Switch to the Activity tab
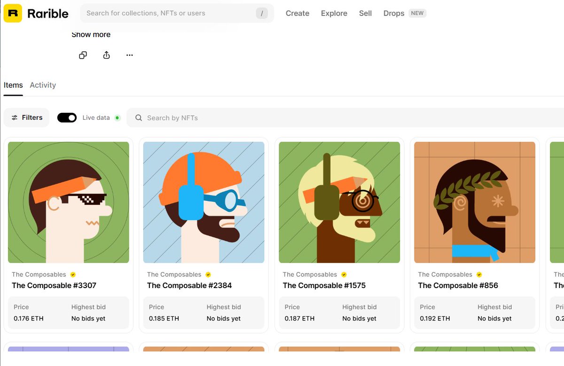The image size is (564, 366). [x=43, y=85]
